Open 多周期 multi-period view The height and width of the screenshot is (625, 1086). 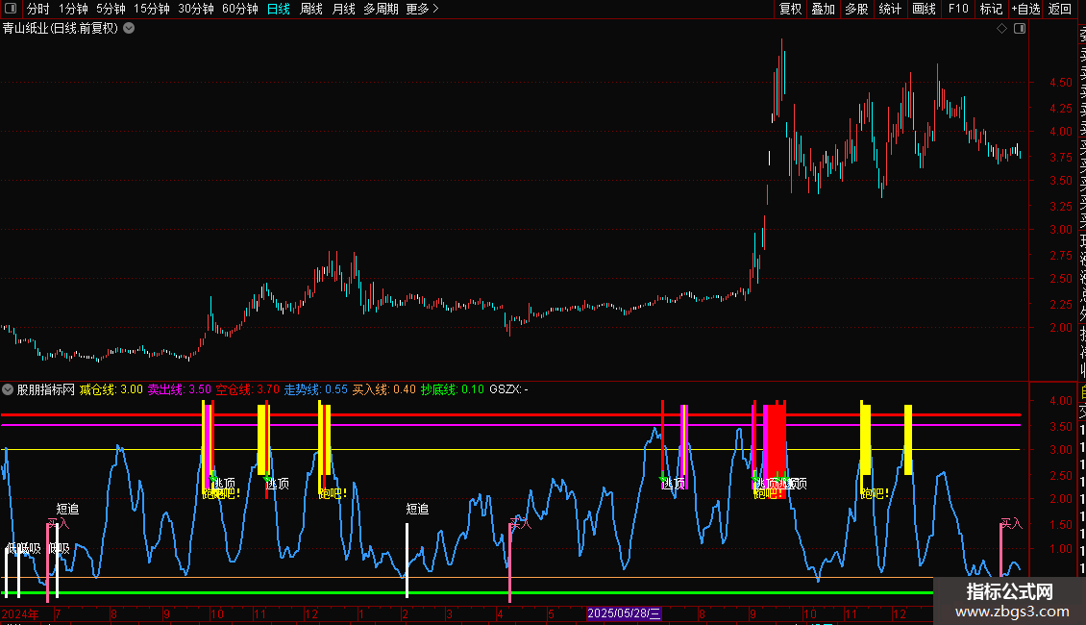coord(381,9)
